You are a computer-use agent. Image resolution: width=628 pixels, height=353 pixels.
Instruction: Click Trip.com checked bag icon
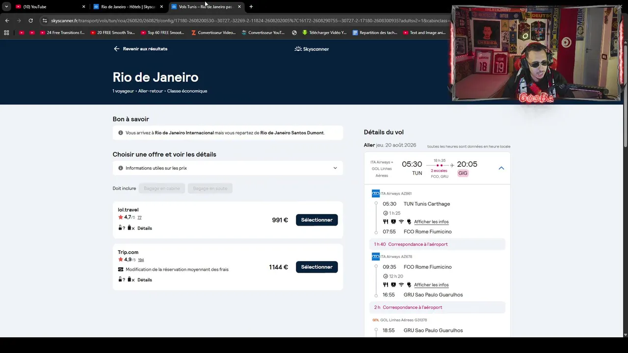(130, 279)
